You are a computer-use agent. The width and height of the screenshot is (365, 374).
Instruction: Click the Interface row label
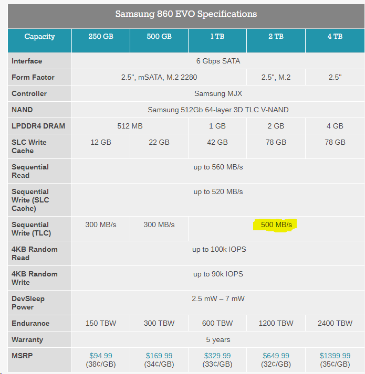(27, 61)
